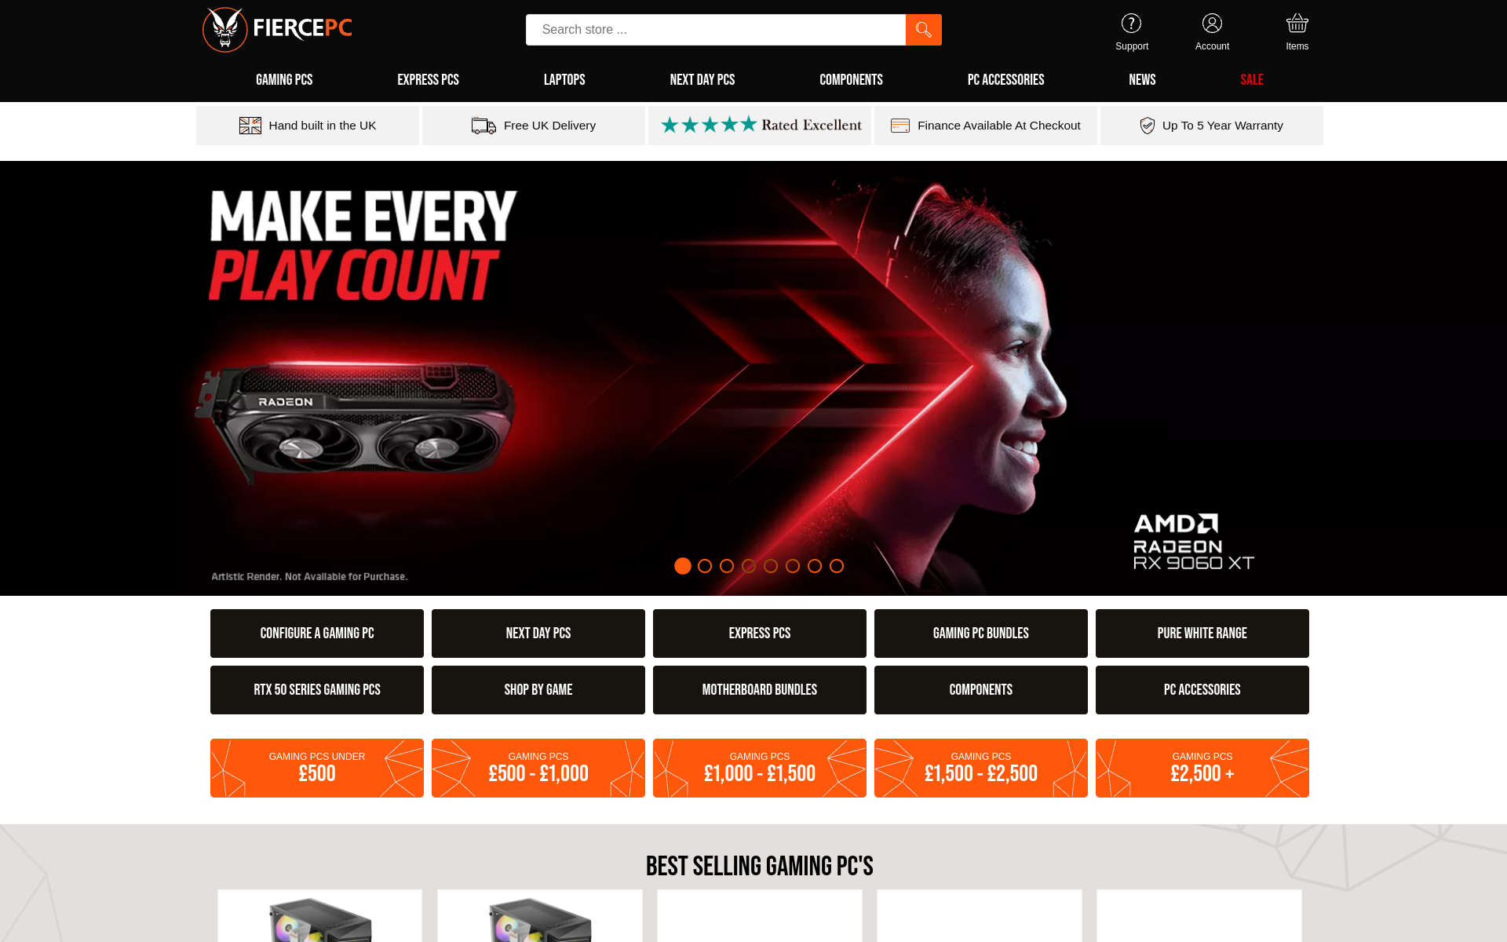The height and width of the screenshot is (942, 1507).
Task: Click the Union Jack hand built icon
Action: pyautogui.click(x=250, y=126)
